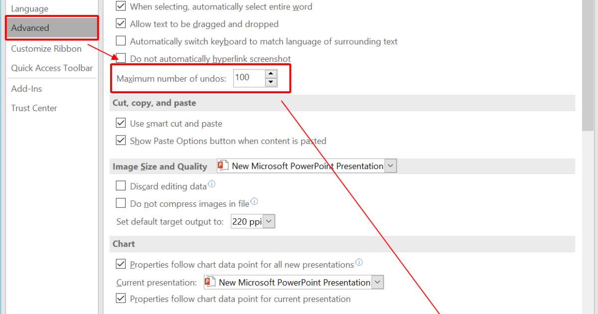Screen dimensions: 598x314
Task: Click the Discard editing data info icon
Action: pos(212,184)
